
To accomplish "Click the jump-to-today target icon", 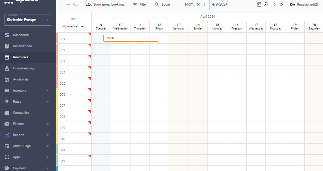I will point(266,5).
